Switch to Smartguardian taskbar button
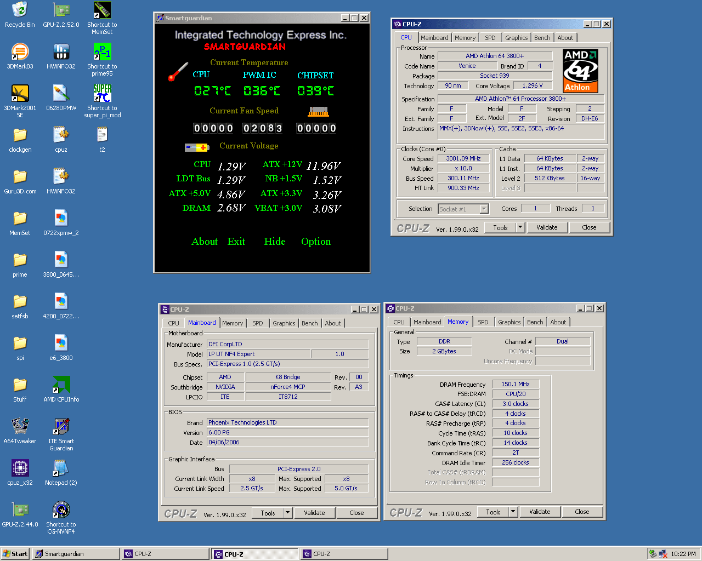 click(x=76, y=554)
